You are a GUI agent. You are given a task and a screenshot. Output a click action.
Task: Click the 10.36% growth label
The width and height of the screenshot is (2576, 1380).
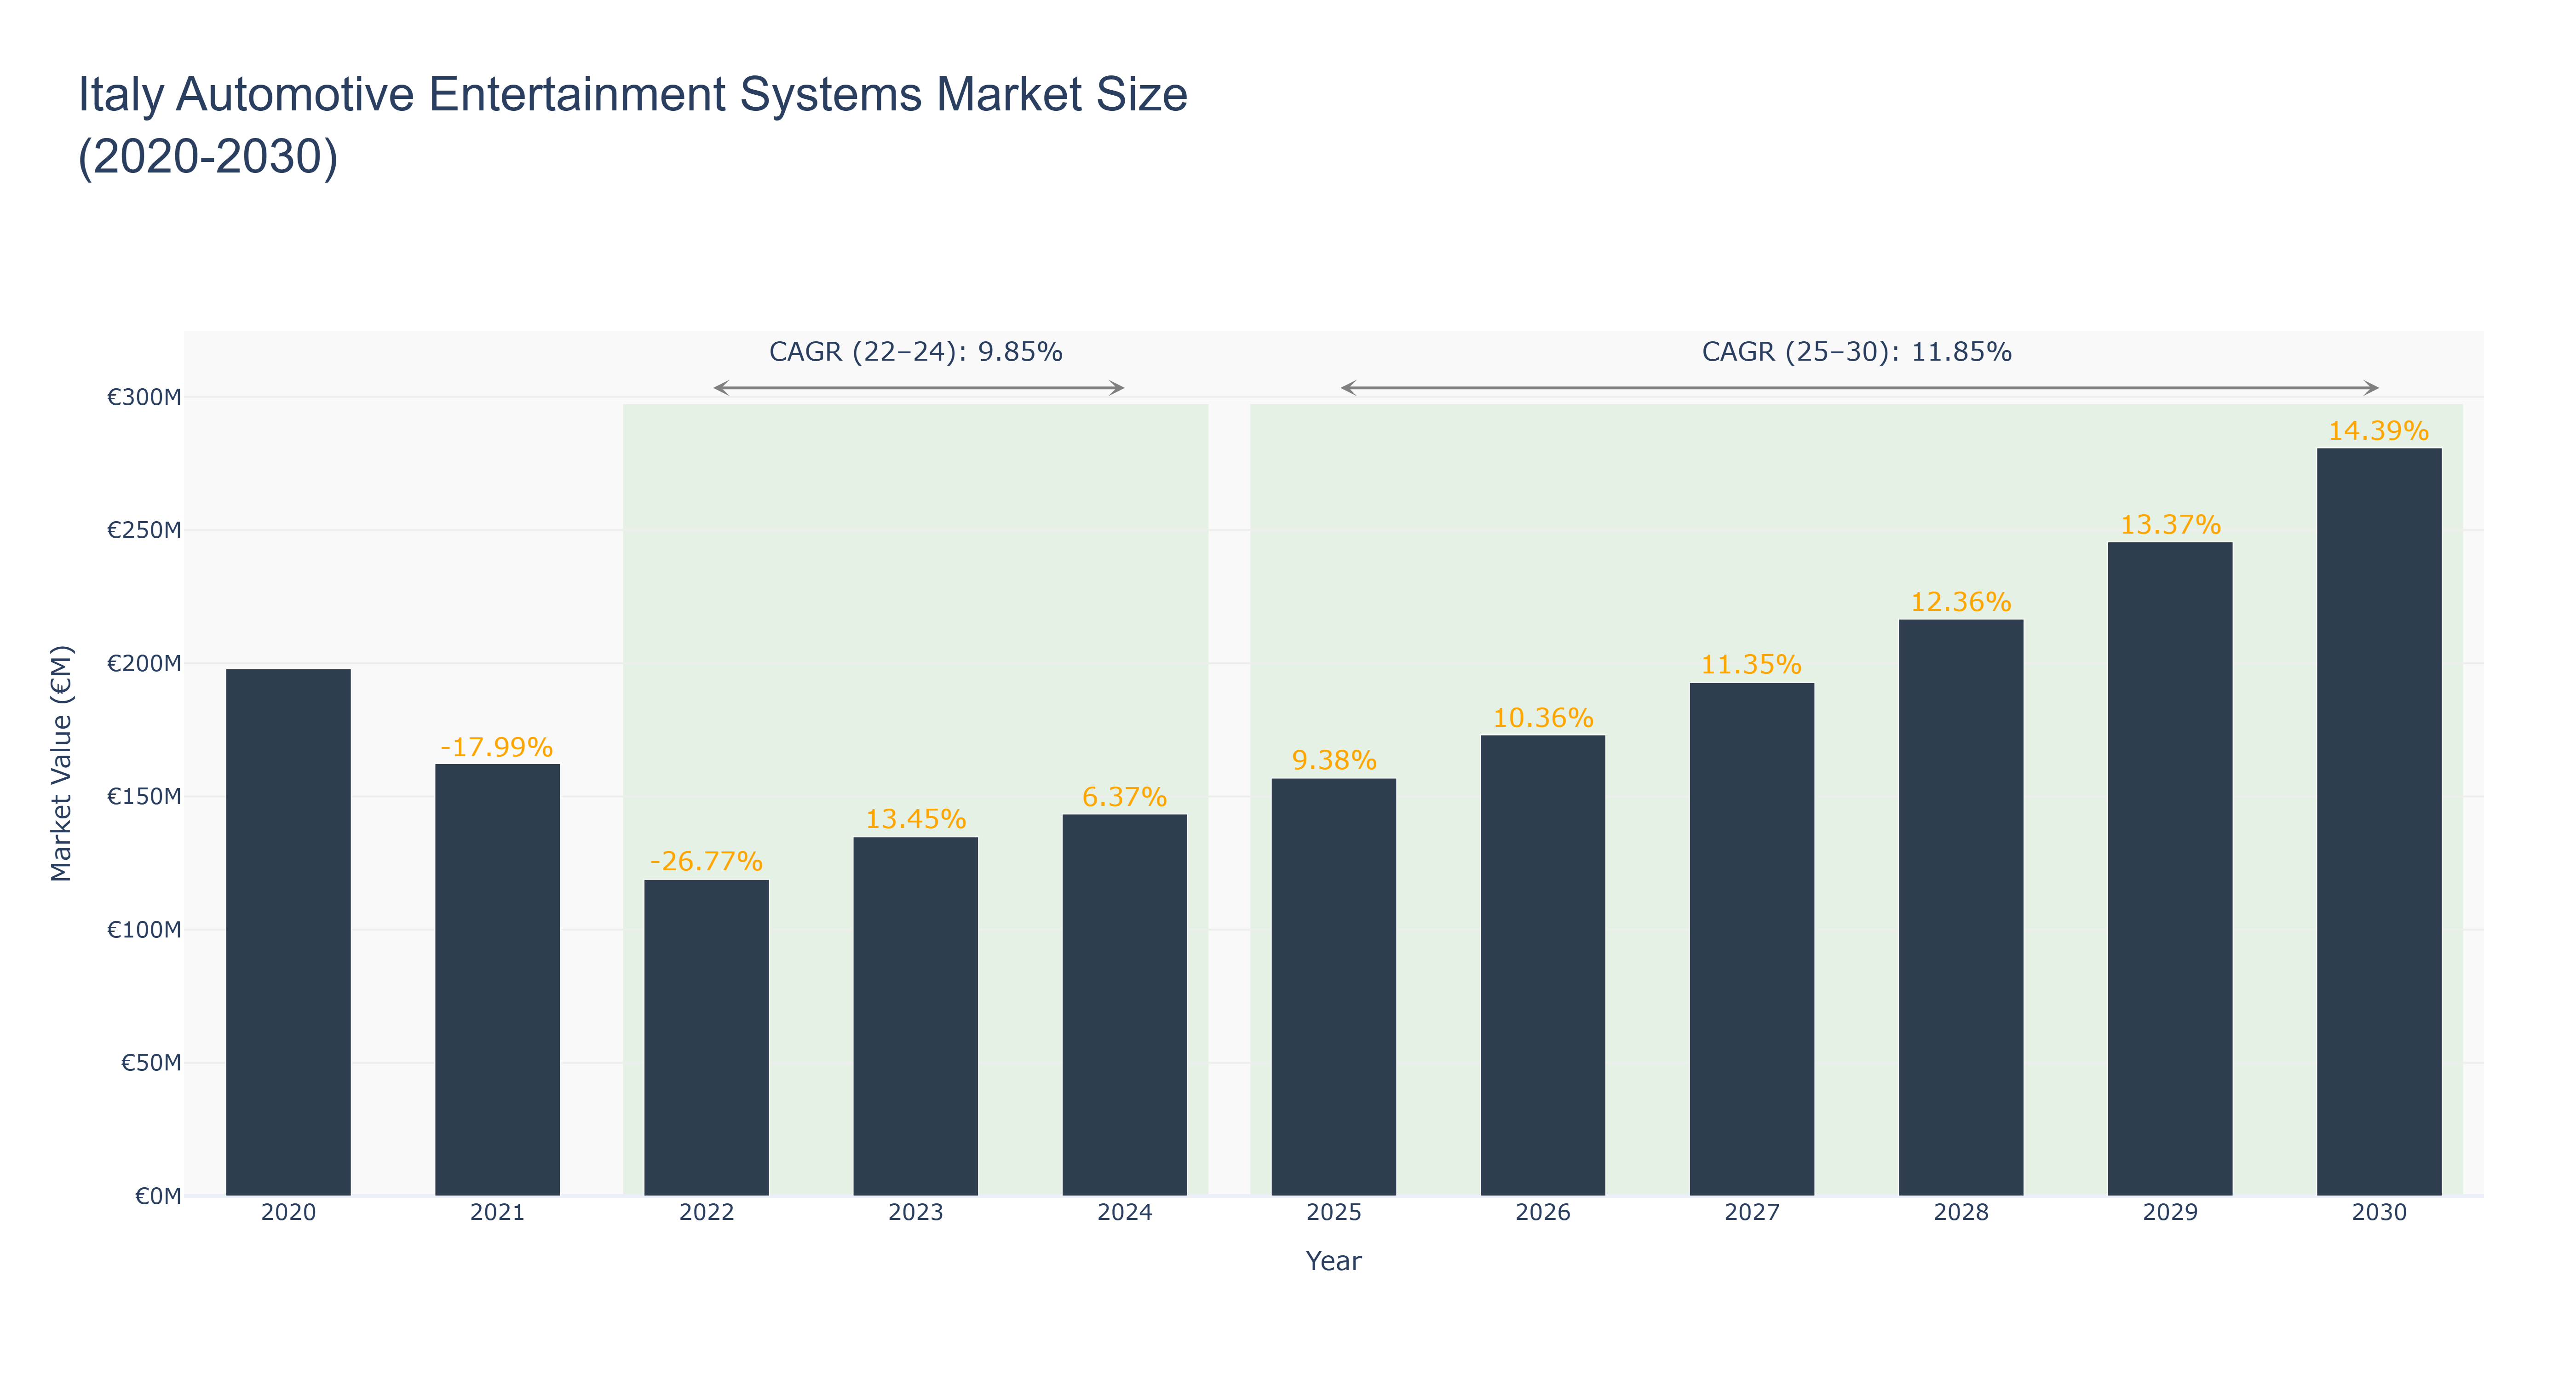coord(1542,718)
